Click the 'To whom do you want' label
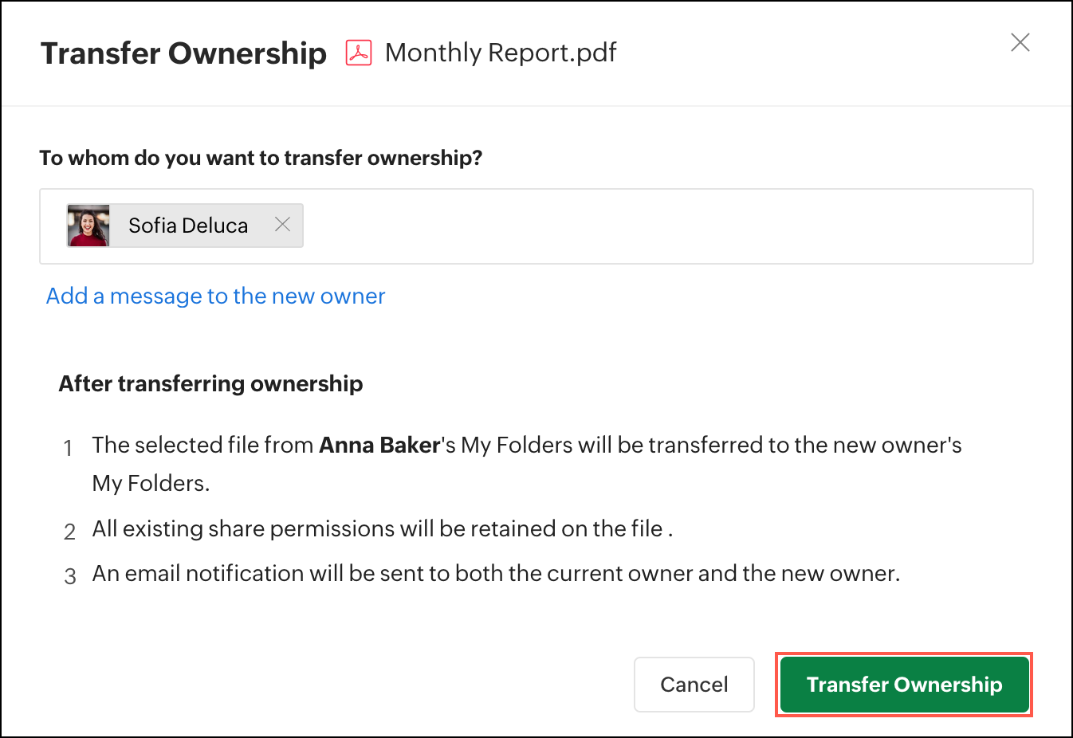 261,158
